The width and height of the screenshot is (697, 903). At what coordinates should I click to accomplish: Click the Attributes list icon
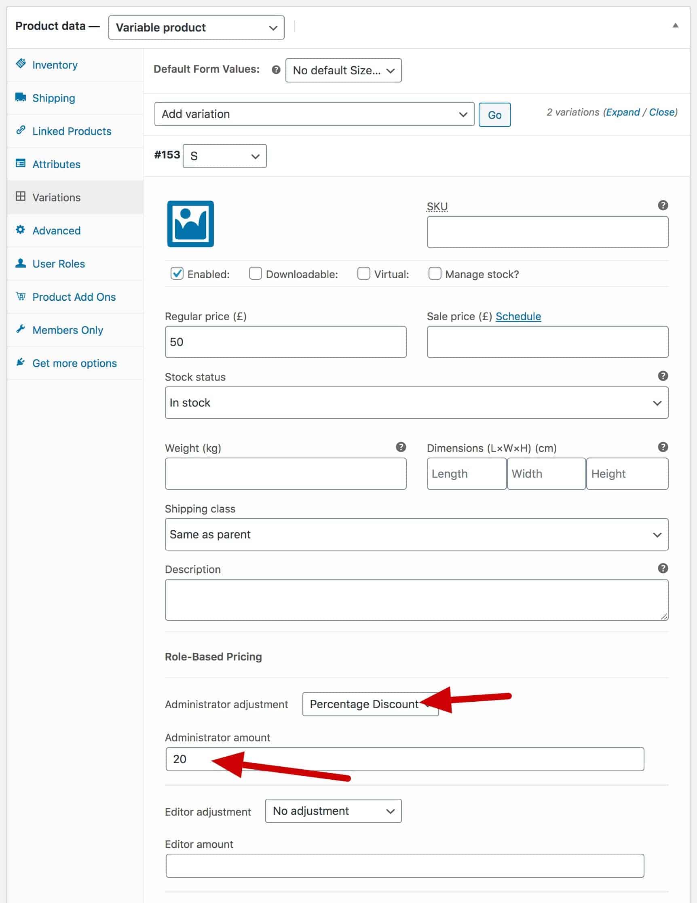coord(21,163)
